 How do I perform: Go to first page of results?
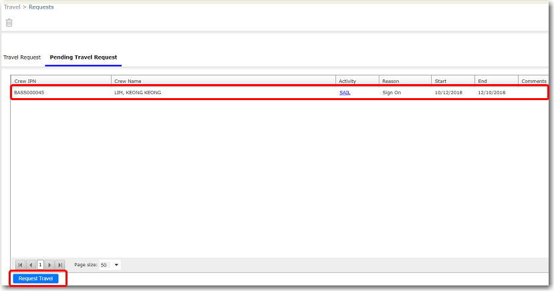click(x=20, y=265)
